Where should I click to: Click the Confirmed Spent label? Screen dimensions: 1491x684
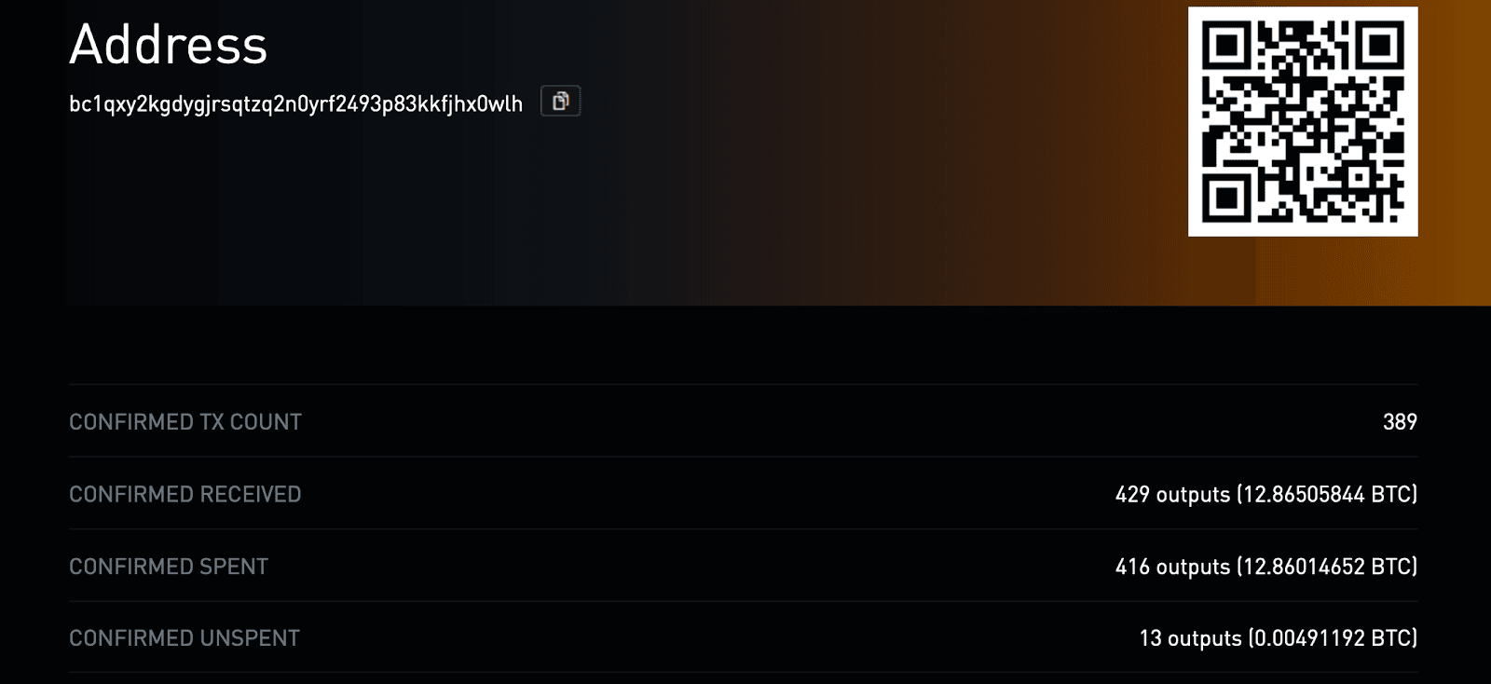pos(169,567)
